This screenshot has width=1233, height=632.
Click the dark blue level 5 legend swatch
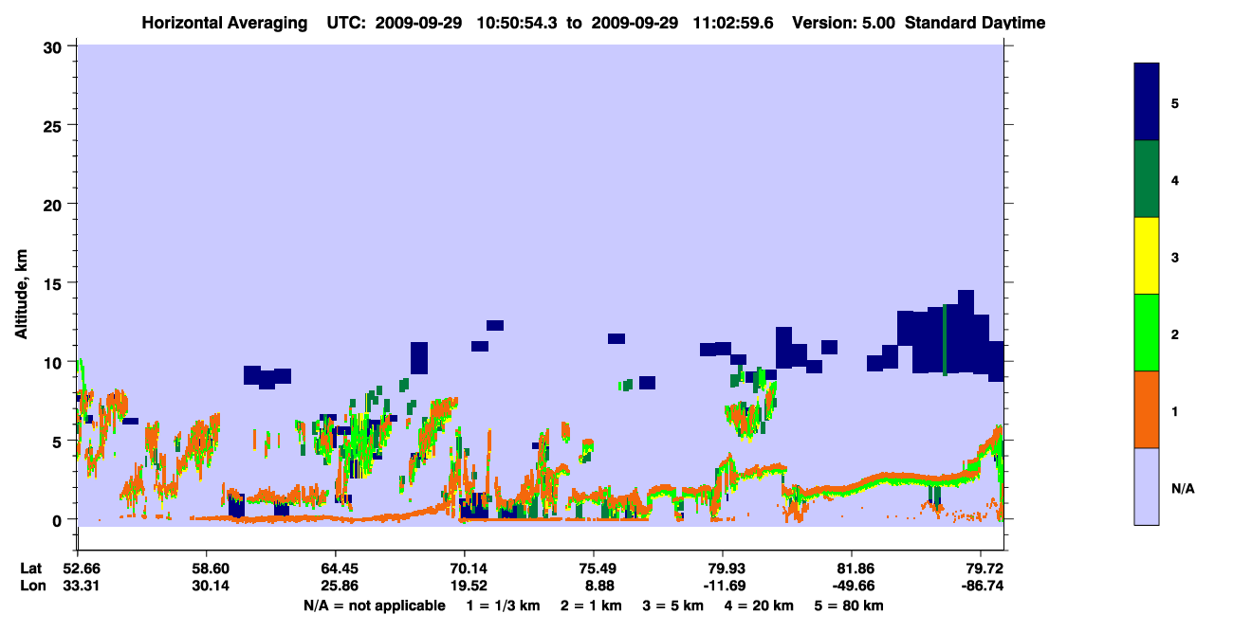click(x=1147, y=102)
